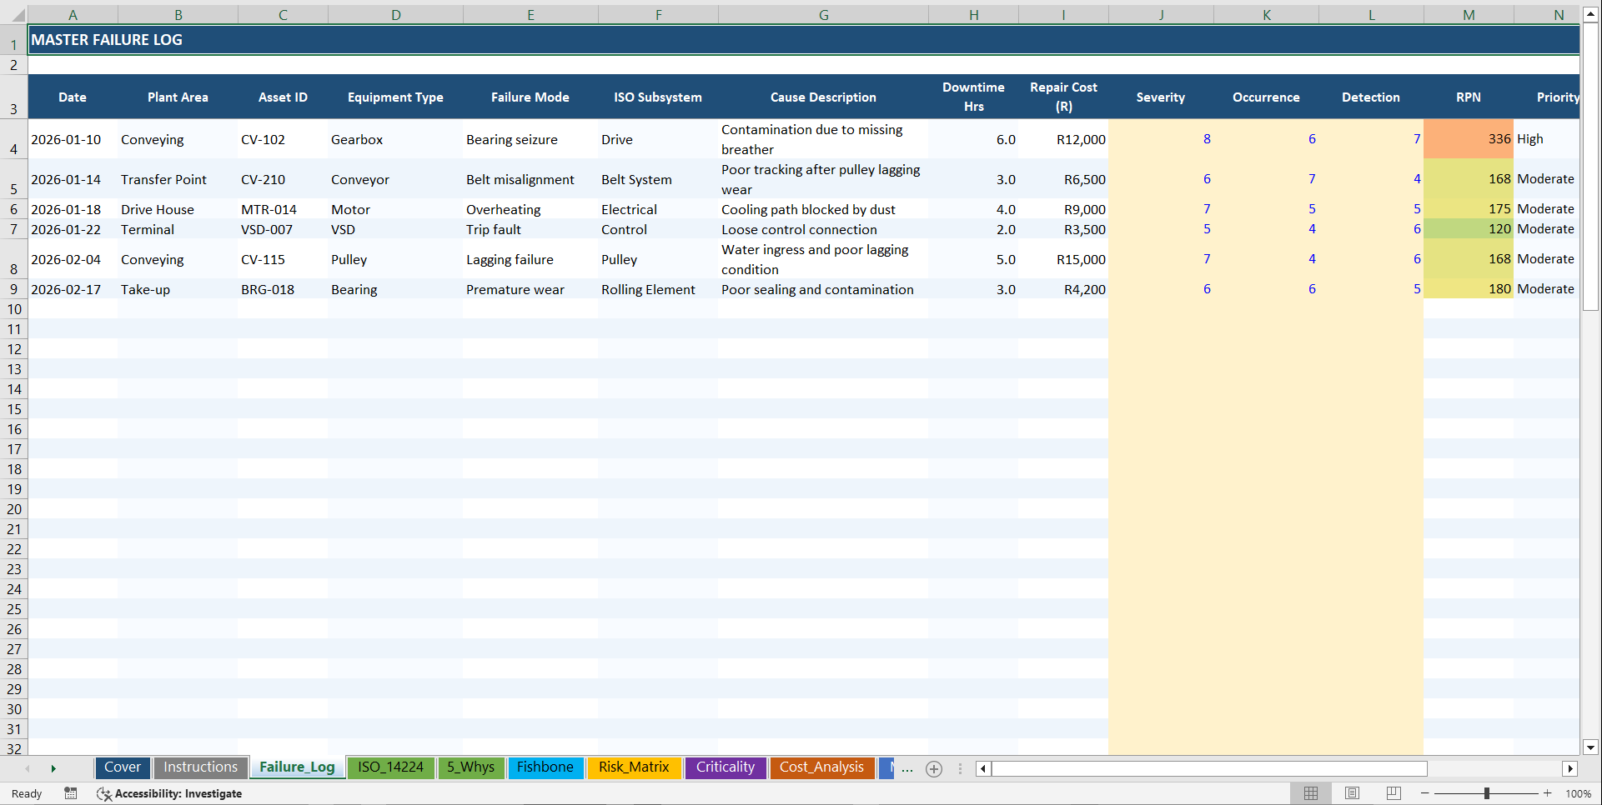Open the 5_Whys sheet
This screenshot has height=805, width=1602.
(470, 767)
